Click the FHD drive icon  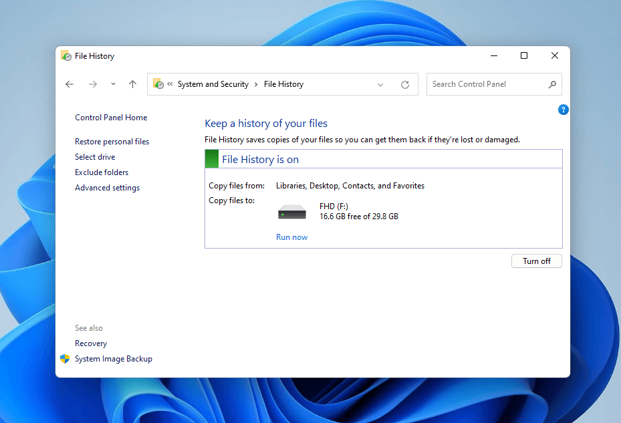(x=292, y=211)
